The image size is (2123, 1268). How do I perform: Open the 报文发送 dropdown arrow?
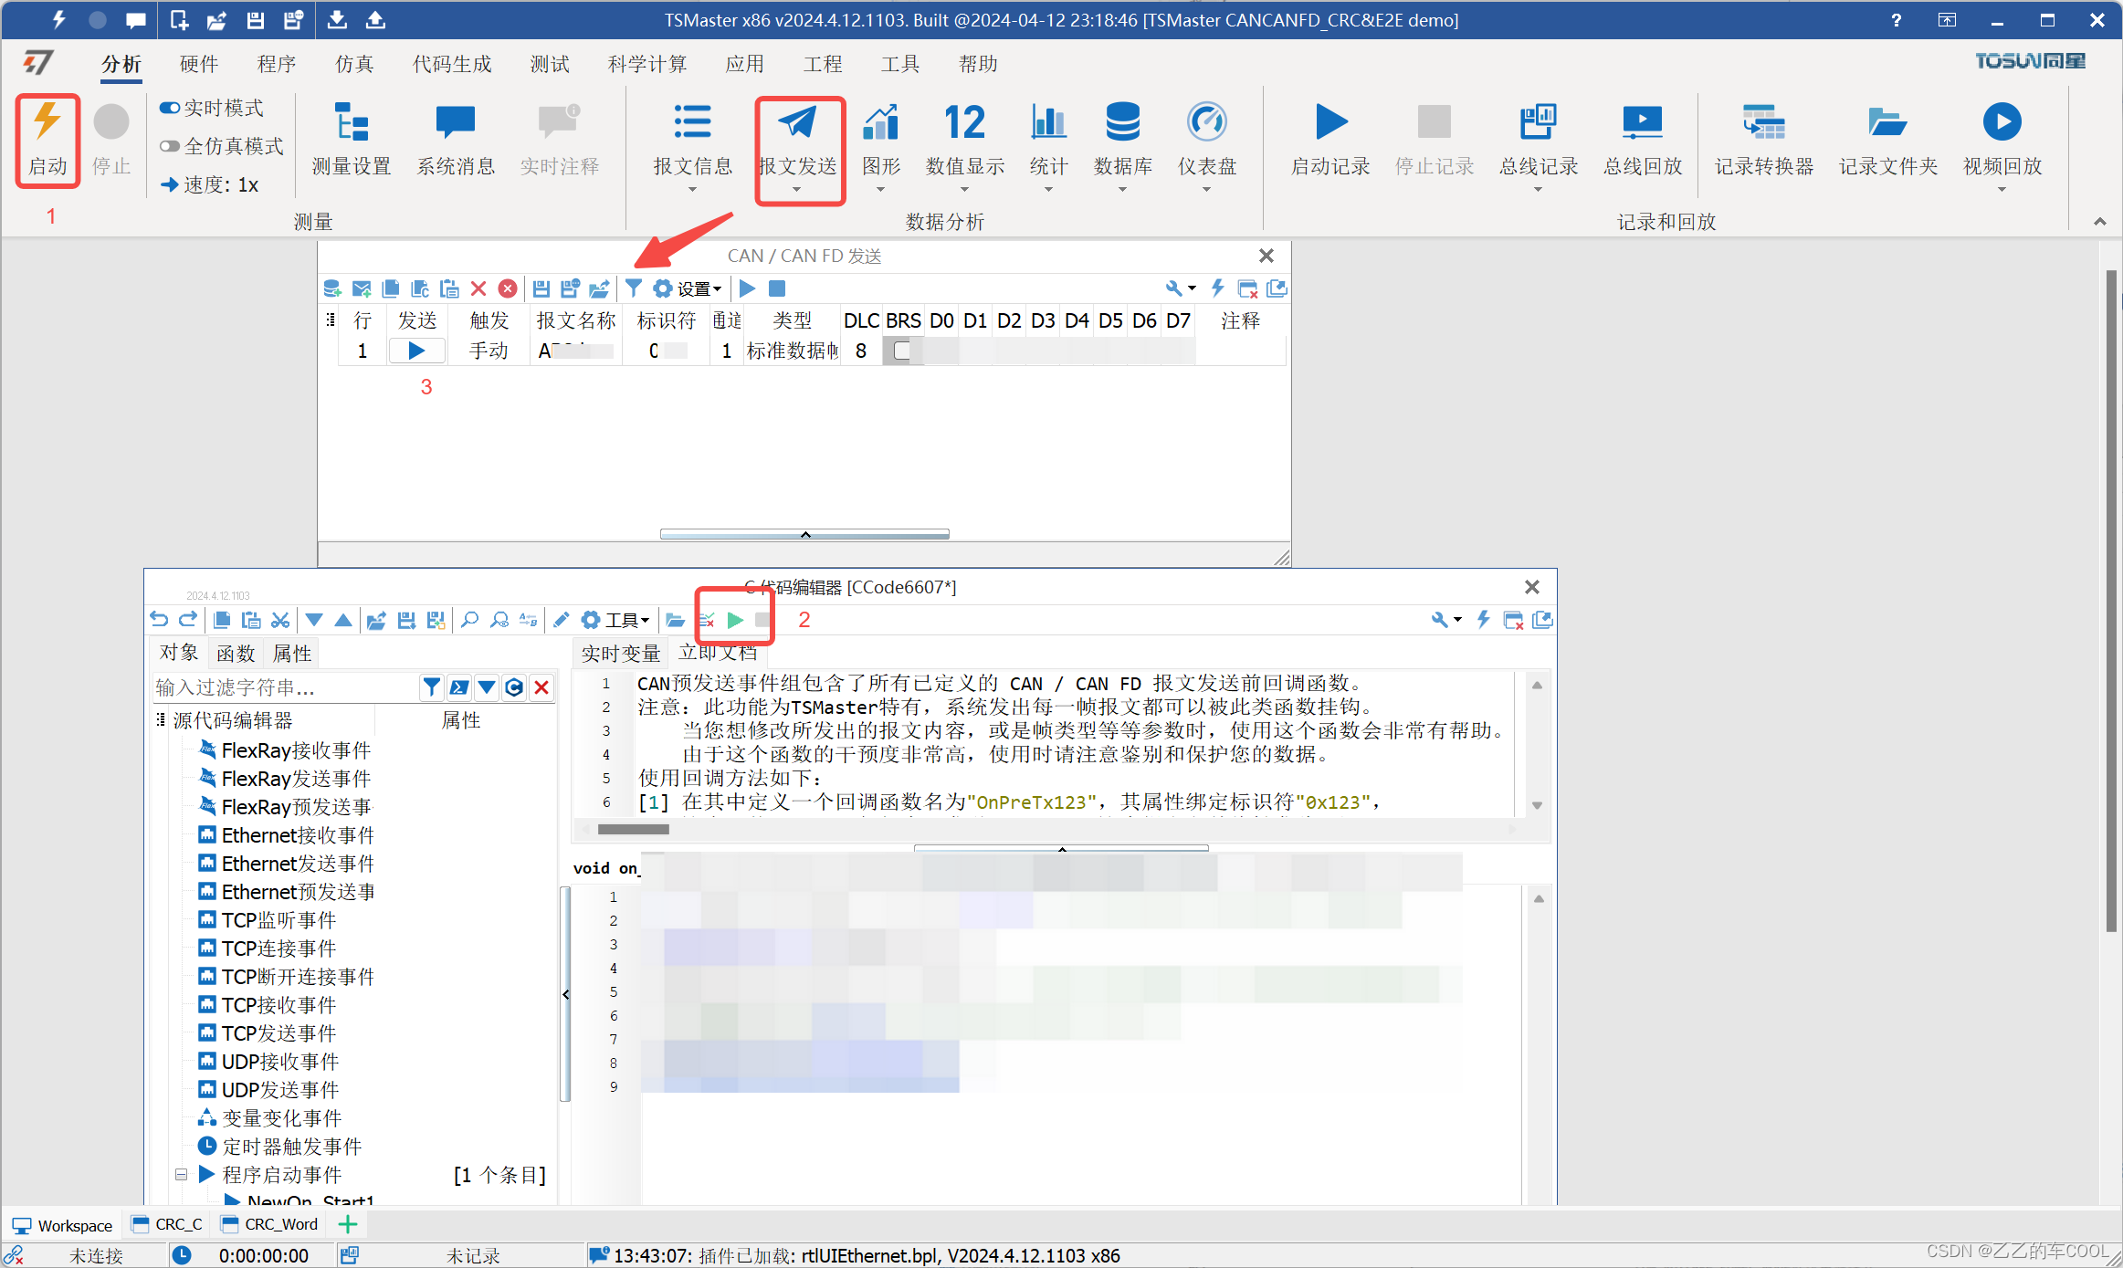point(797,190)
